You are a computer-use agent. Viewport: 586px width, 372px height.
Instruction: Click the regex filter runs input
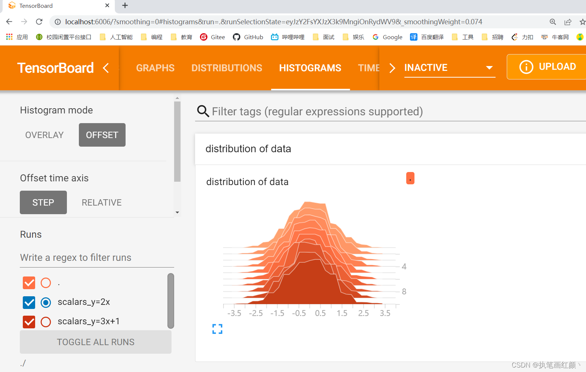97,258
